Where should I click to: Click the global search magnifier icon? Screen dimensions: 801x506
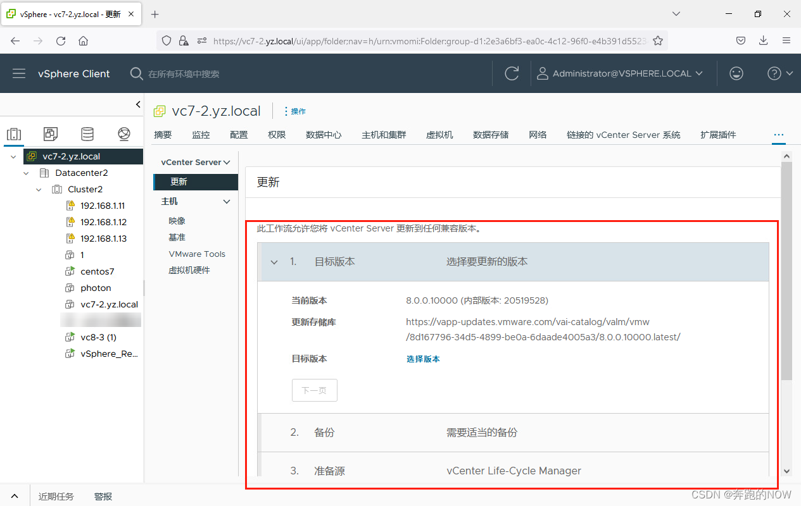click(x=136, y=73)
